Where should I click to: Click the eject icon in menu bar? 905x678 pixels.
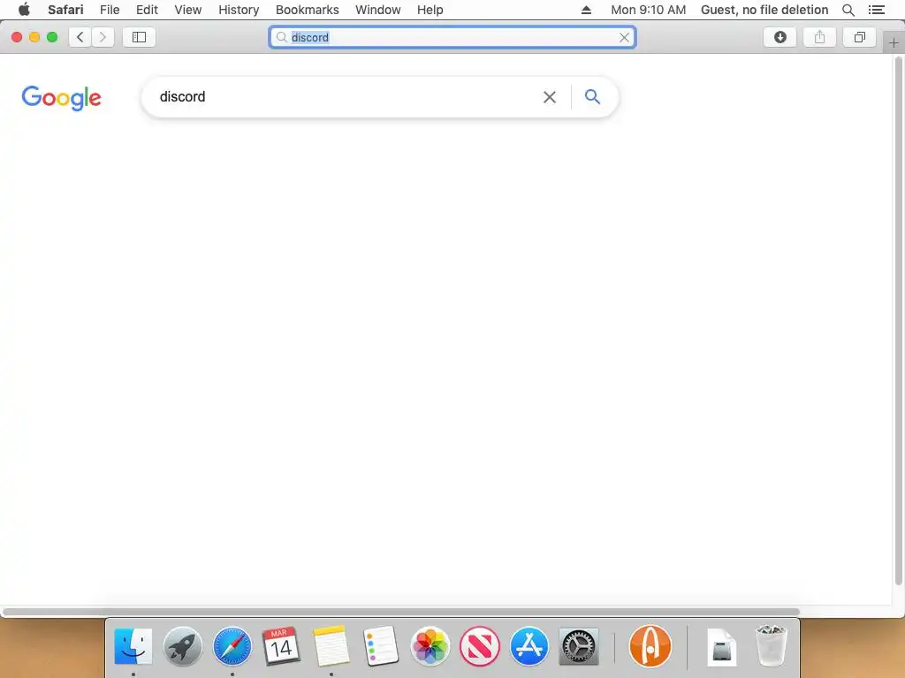[586, 10]
